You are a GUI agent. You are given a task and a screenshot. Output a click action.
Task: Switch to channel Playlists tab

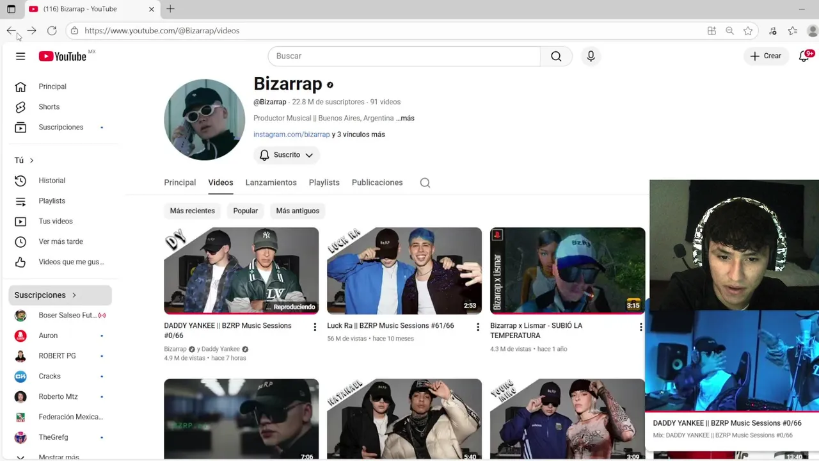[324, 182]
